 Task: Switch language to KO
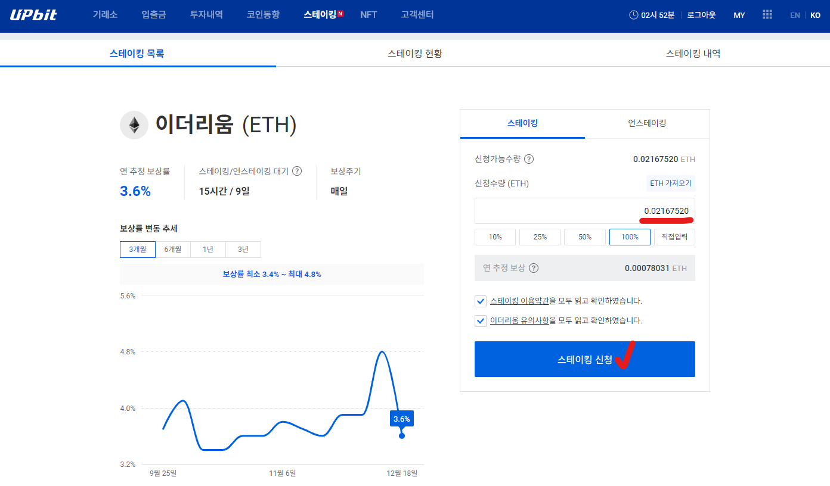point(815,15)
